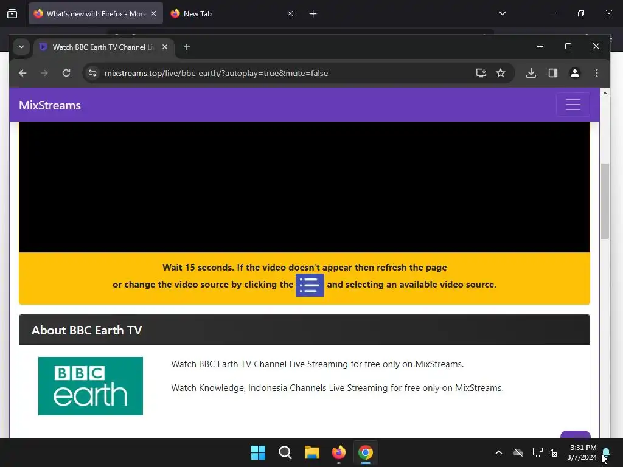Click the BBC Earth logo image
The height and width of the screenshot is (467, 623).
91,386
